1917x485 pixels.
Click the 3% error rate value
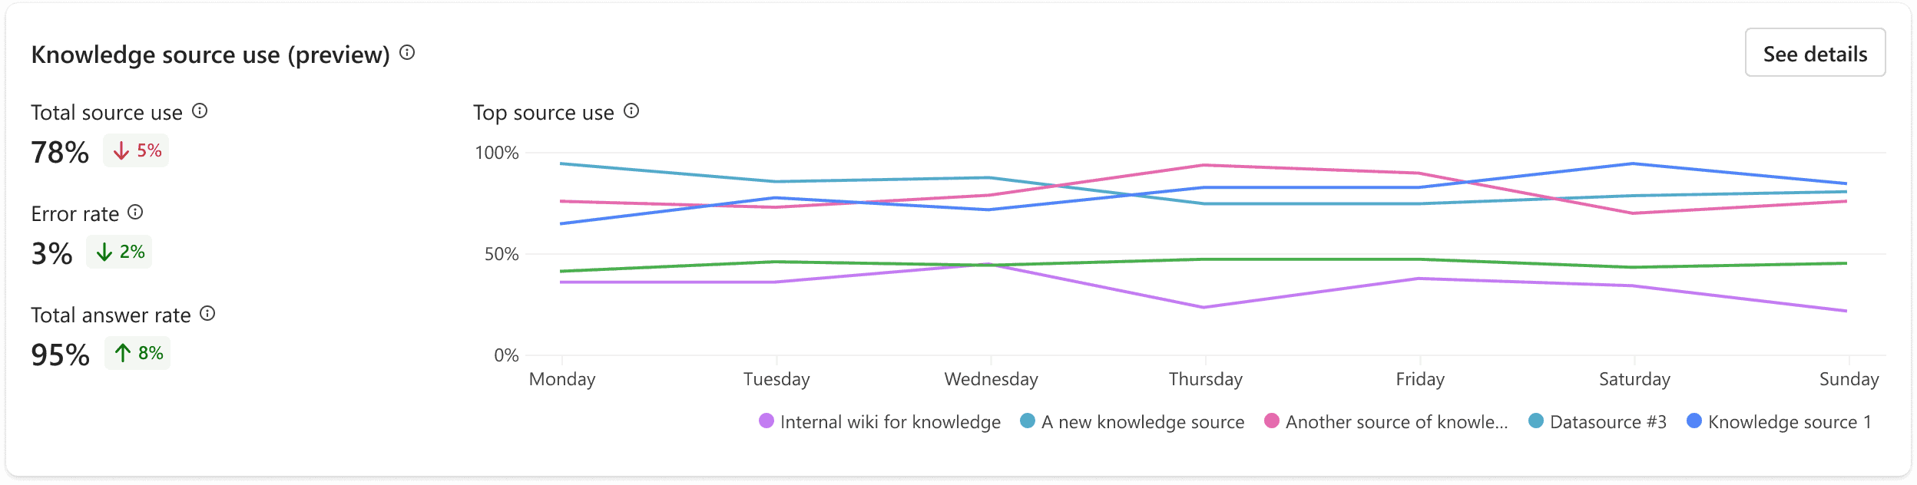[x=51, y=254]
